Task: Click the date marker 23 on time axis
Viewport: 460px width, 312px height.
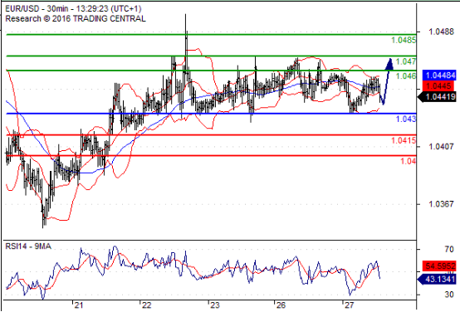Action: tap(214, 305)
